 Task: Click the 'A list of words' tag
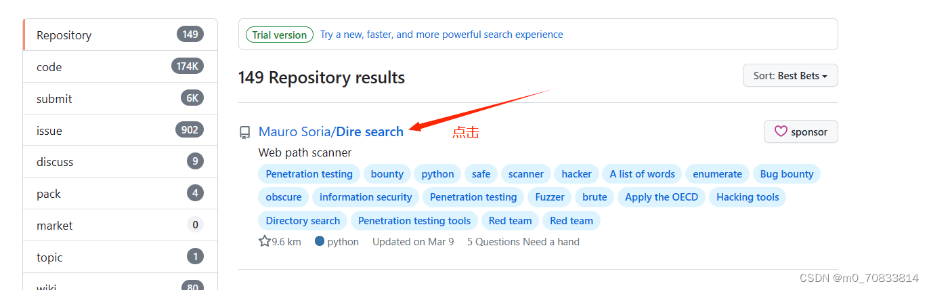(x=643, y=173)
